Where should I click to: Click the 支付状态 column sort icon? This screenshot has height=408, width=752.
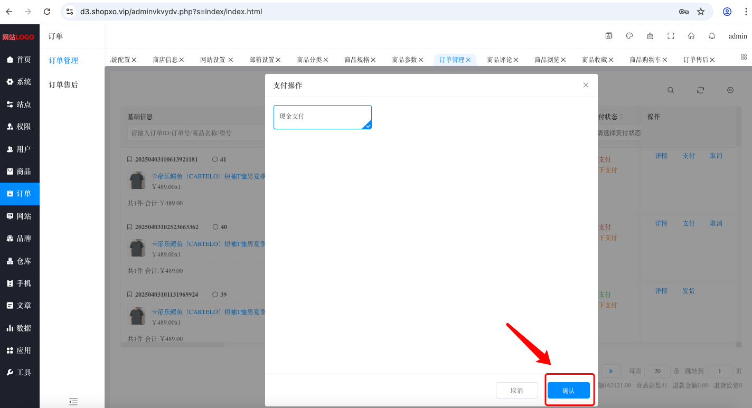pos(621,117)
